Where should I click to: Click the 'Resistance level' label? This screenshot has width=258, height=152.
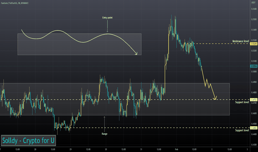point(241,41)
